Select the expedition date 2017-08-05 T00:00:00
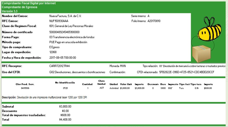This screenshot has width=228, height=127. (x=63, y=58)
